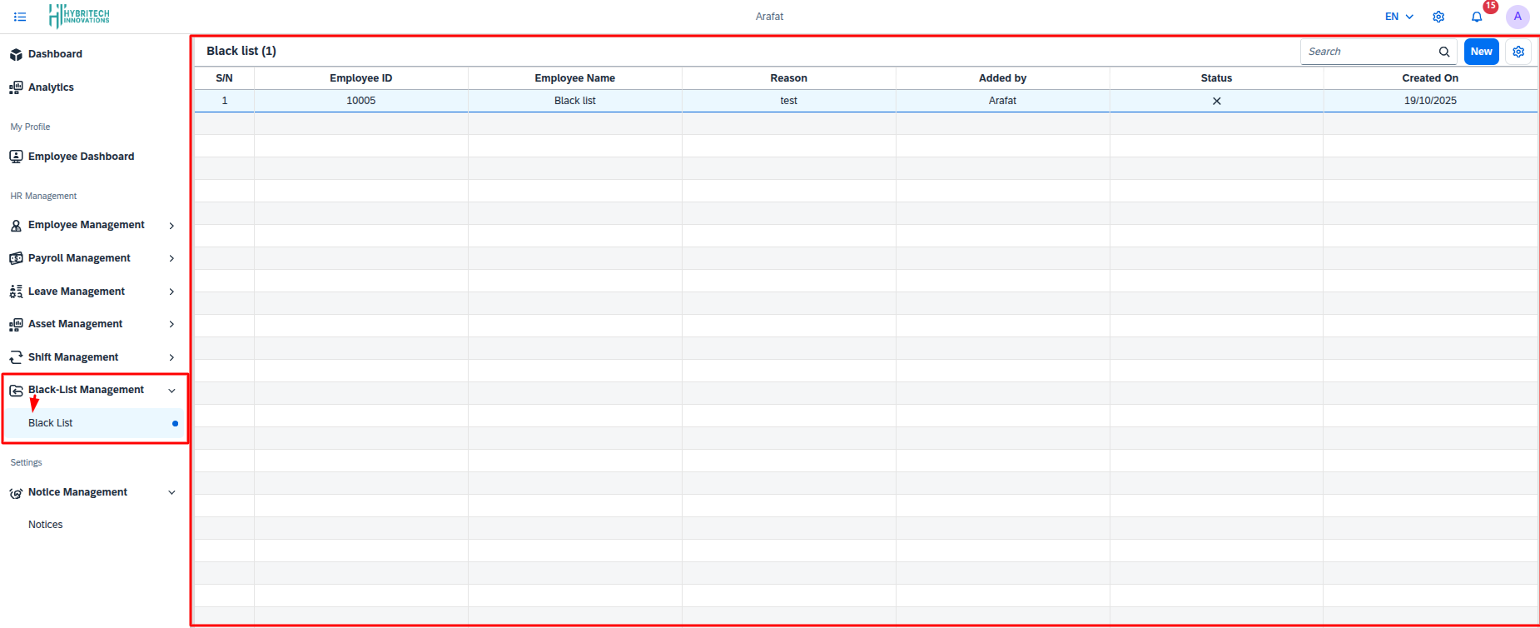Click the top bar settings gear
Screen dimensions: 1540x628
click(1438, 17)
